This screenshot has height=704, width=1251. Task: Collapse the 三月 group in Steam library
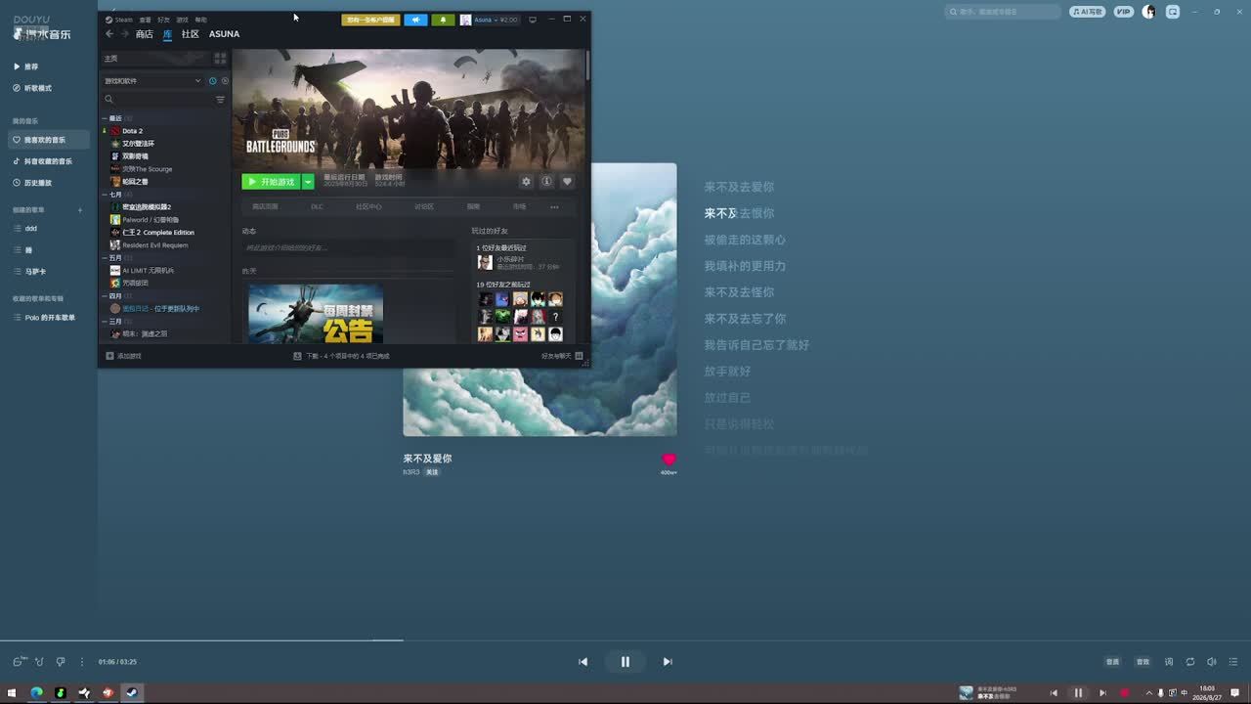[105, 322]
